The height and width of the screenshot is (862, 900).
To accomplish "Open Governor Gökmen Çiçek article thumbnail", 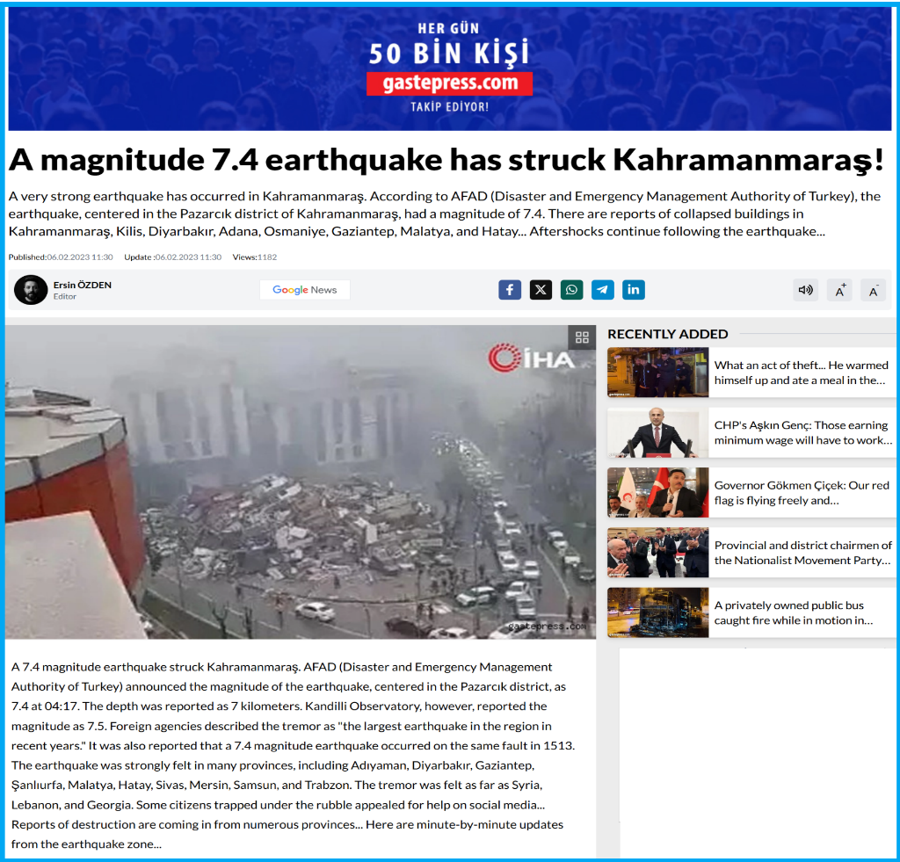I will [x=657, y=492].
